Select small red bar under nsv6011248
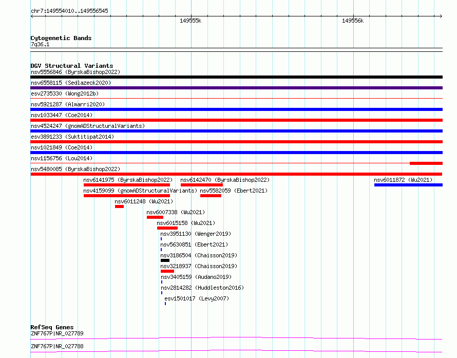This screenshot has width=457, height=358. [x=119, y=206]
